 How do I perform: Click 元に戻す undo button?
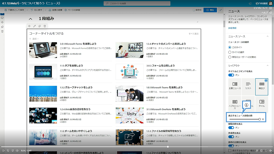click(x=36, y=10)
